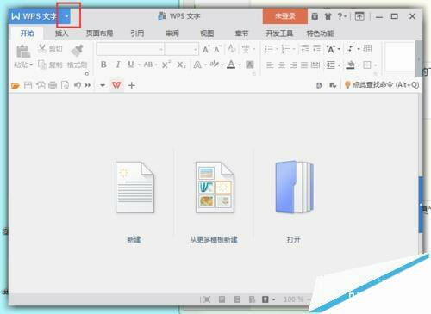431x314 pixels.
Task: Click the Copy button
Action: [51, 65]
